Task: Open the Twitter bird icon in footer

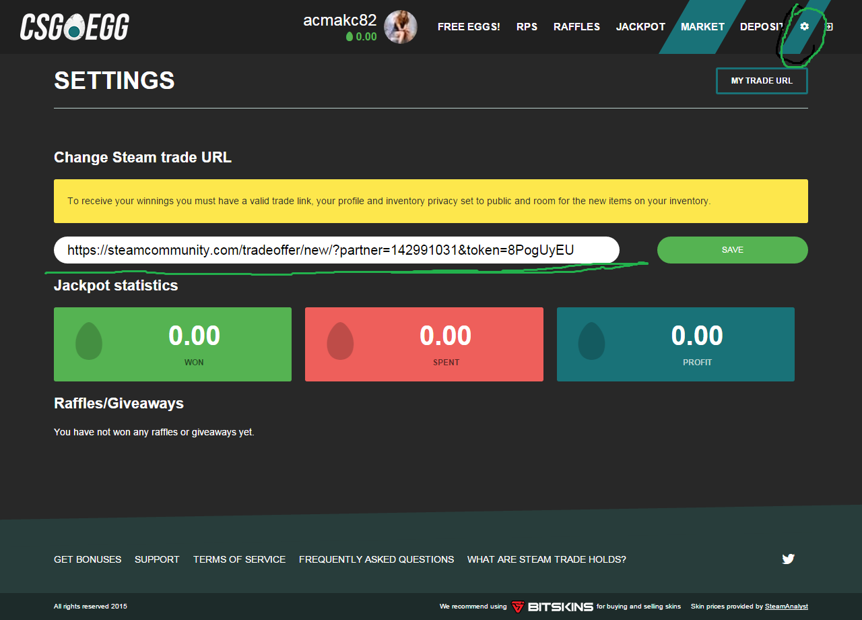Action: 789,559
